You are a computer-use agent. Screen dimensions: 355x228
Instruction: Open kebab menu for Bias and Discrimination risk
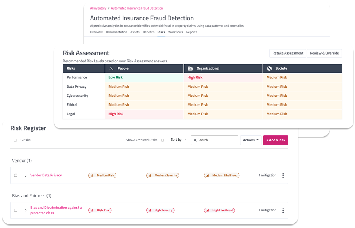[x=283, y=210]
